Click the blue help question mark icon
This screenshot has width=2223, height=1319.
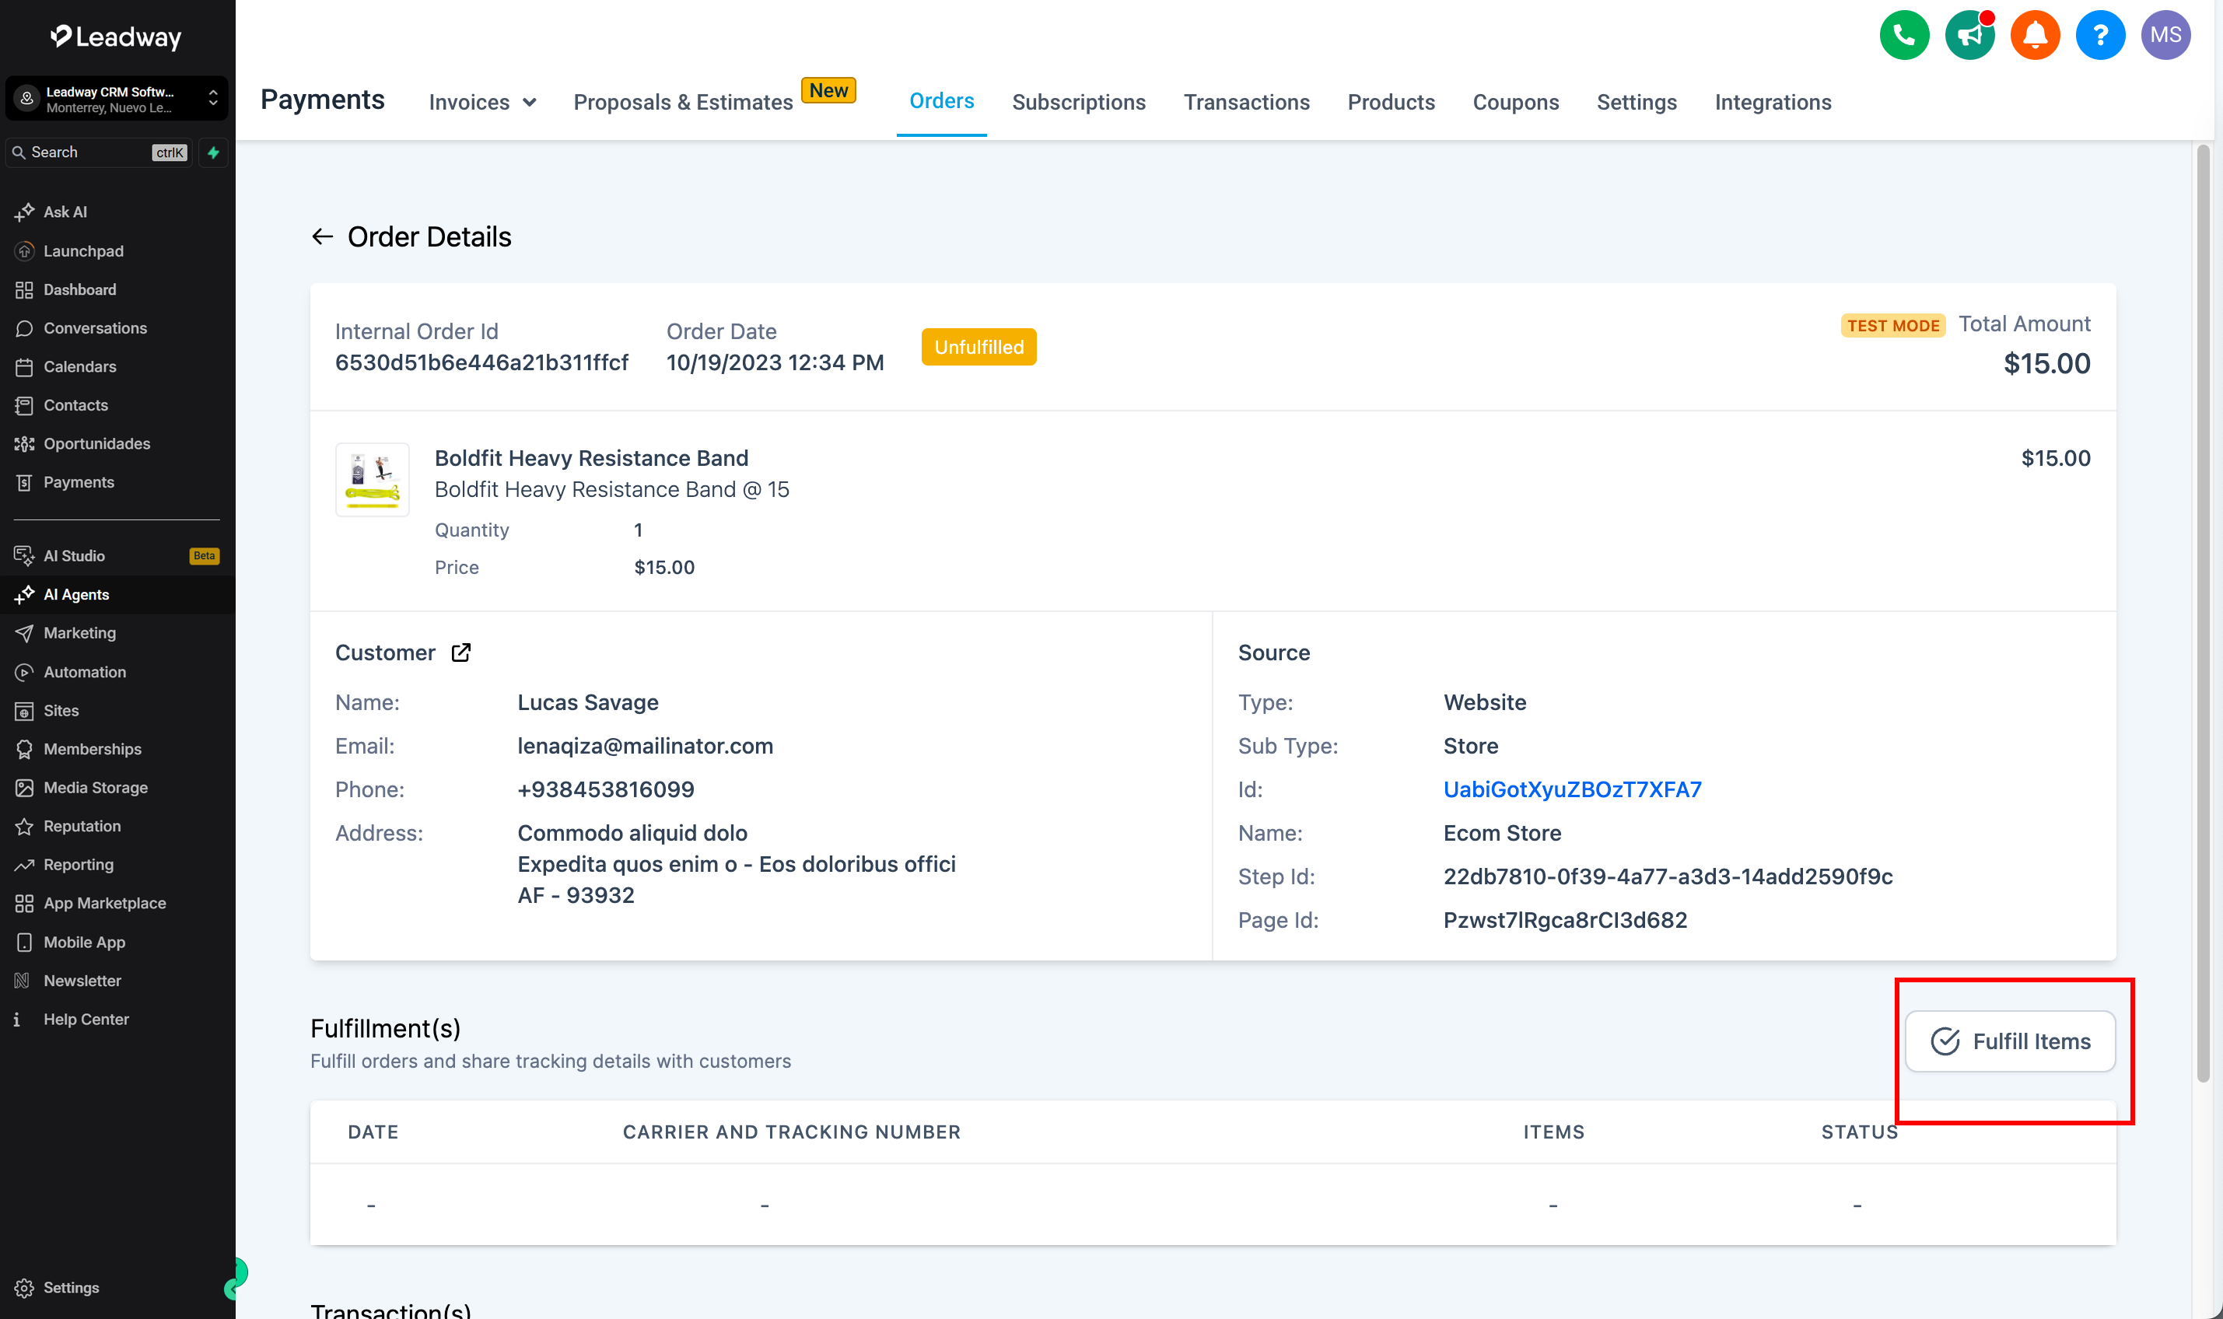(x=2099, y=36)
